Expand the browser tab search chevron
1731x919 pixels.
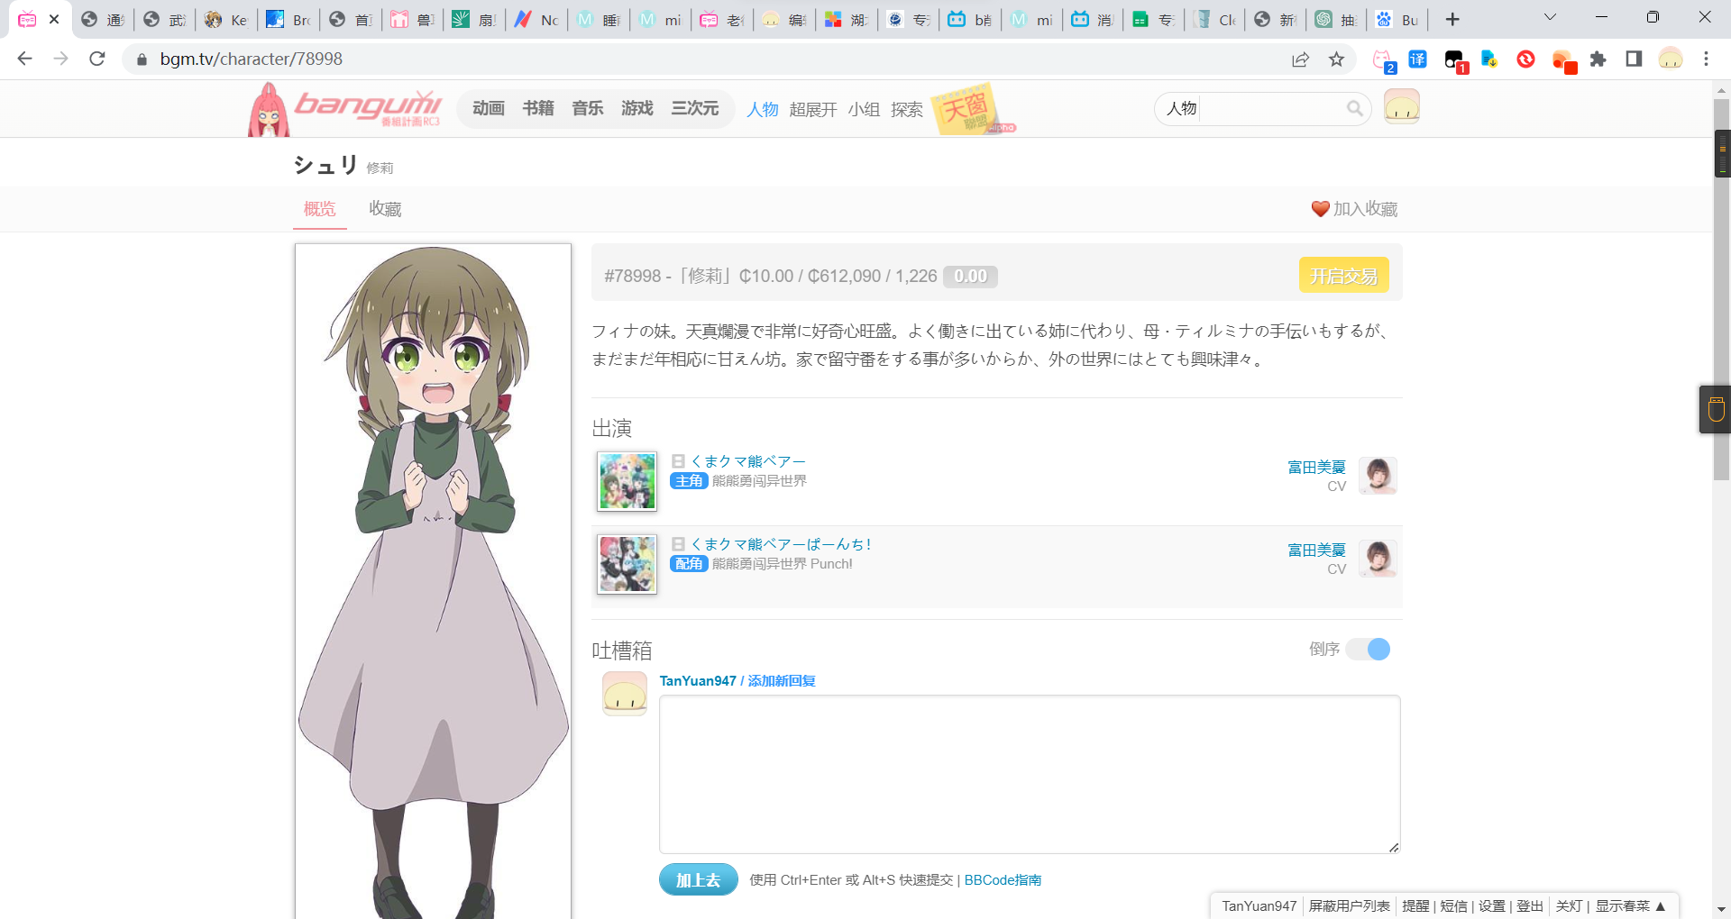[x=1550, y=18]
